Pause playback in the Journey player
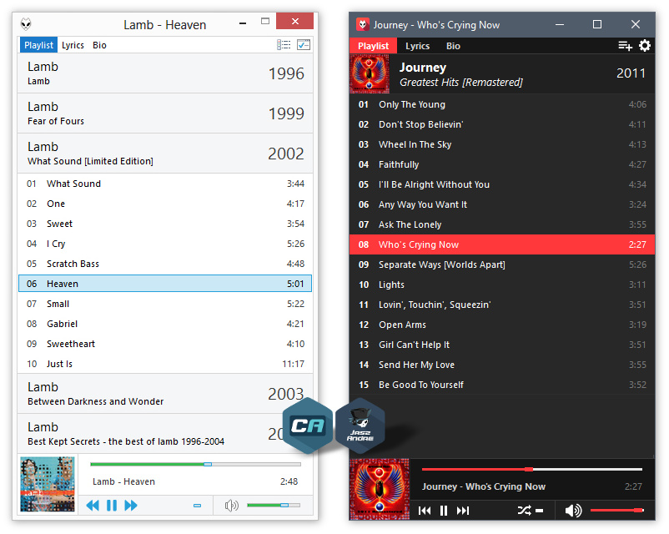This screenshot has height=534, width=669. click(444, 511)
